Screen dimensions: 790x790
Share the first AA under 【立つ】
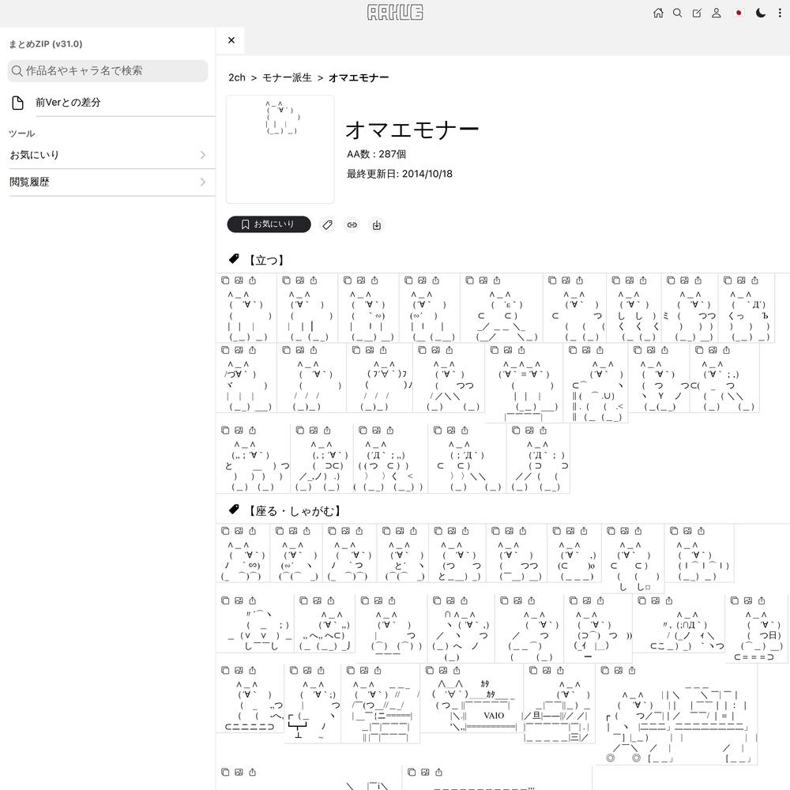253,280
